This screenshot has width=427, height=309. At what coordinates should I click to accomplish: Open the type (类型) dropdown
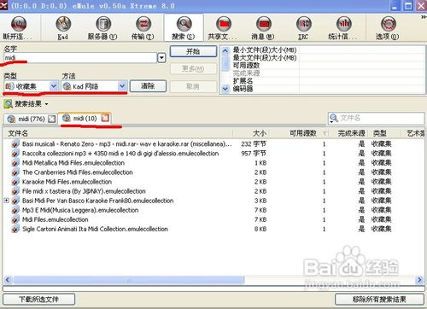pyautogui.click(x=31, y=86)
